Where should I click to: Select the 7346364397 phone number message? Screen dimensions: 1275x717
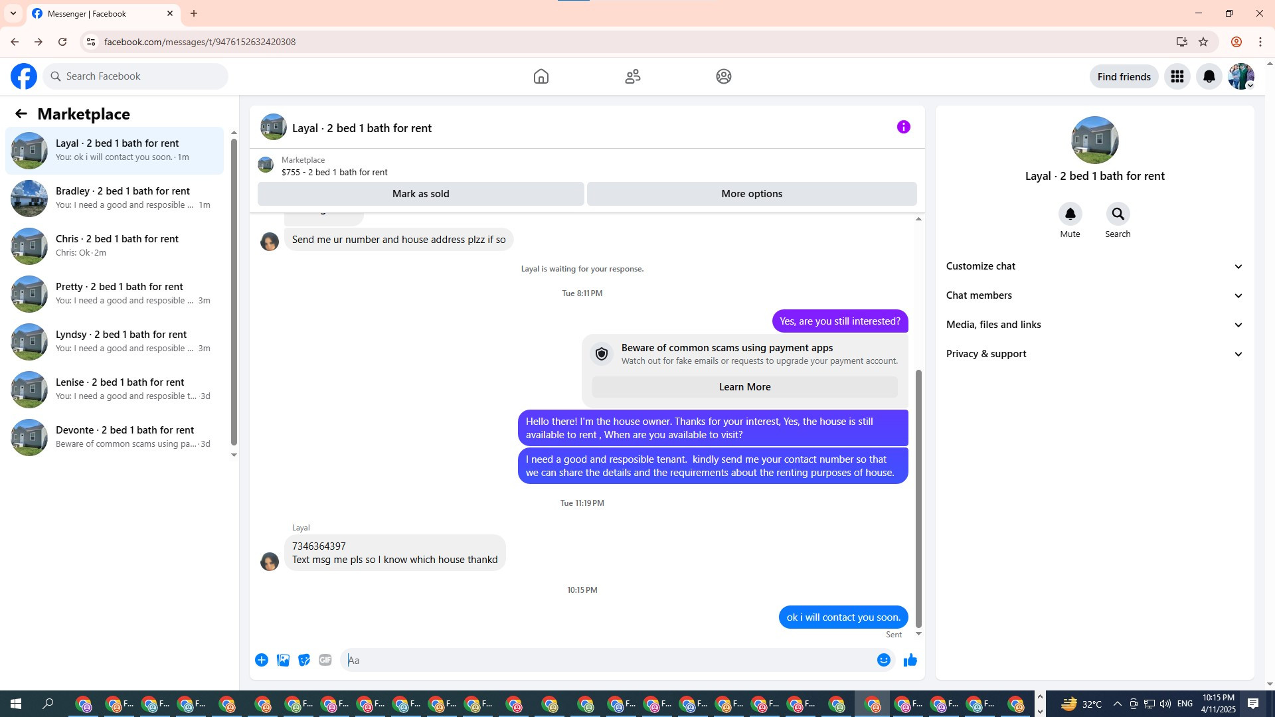(395, 553)
